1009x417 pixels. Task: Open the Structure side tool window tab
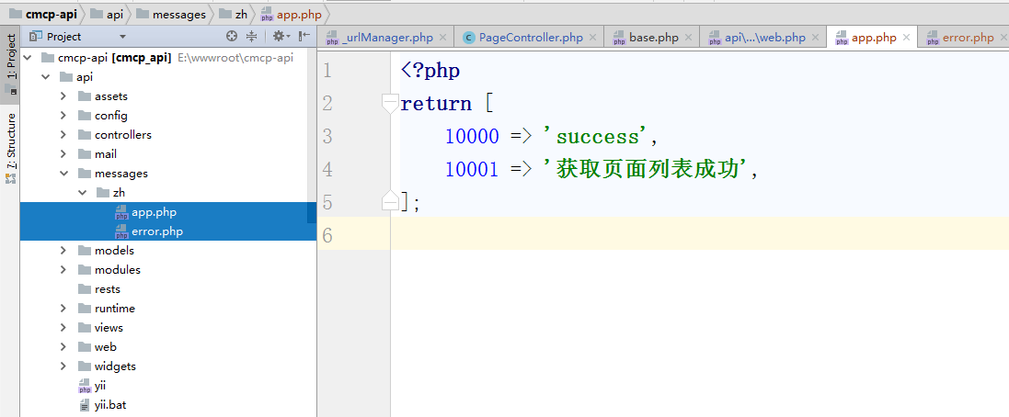(x=10, y=148)
